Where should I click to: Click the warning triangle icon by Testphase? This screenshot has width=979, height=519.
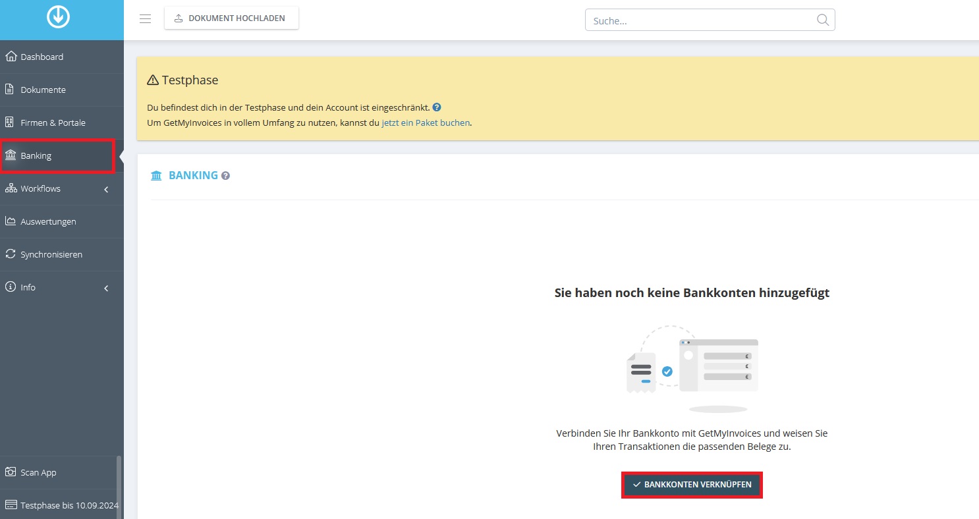152,80
